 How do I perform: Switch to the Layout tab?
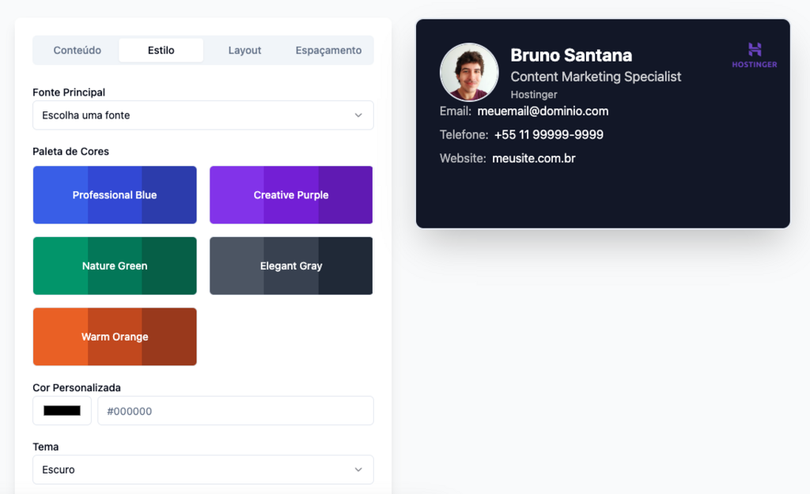pyautogui.click(x=244, y=50)
